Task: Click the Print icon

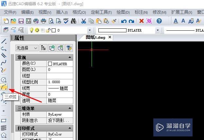Action: click(43, 21)
